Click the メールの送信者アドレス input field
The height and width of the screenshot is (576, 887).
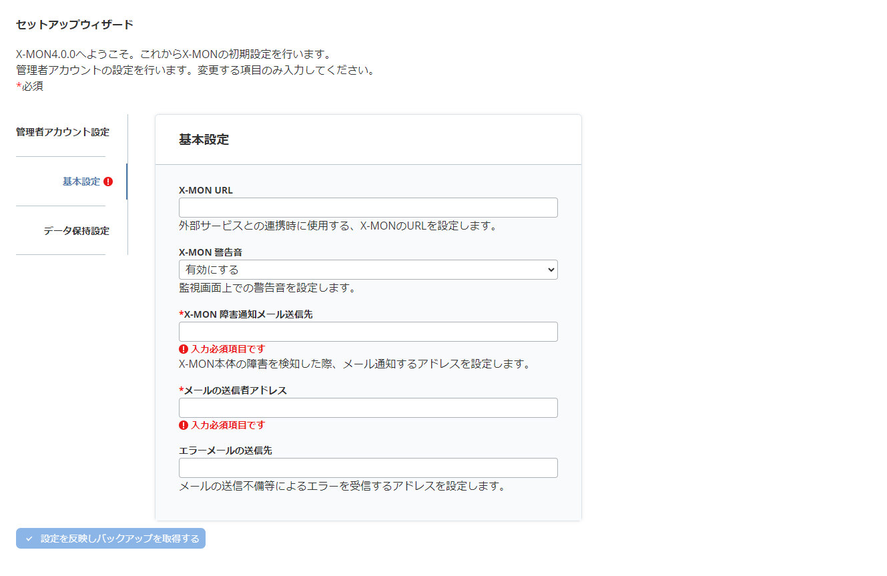(x=368, y=408)
